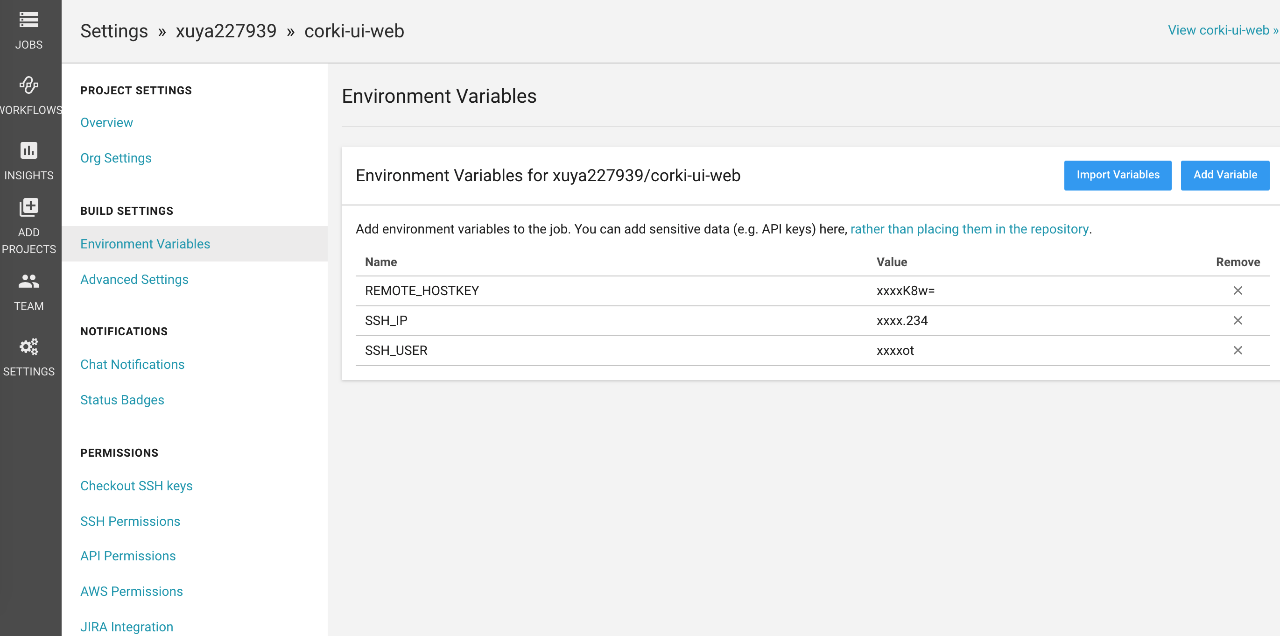The width and height of the screenshot is (1280, 636).
Task: Follow the 'rather than placing them in the repository' link
Action: click(x=969, y=229)
